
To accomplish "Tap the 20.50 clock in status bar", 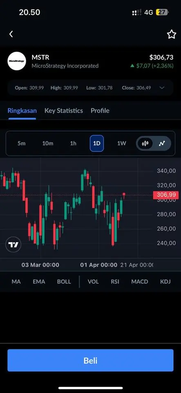I will point(29,12).
